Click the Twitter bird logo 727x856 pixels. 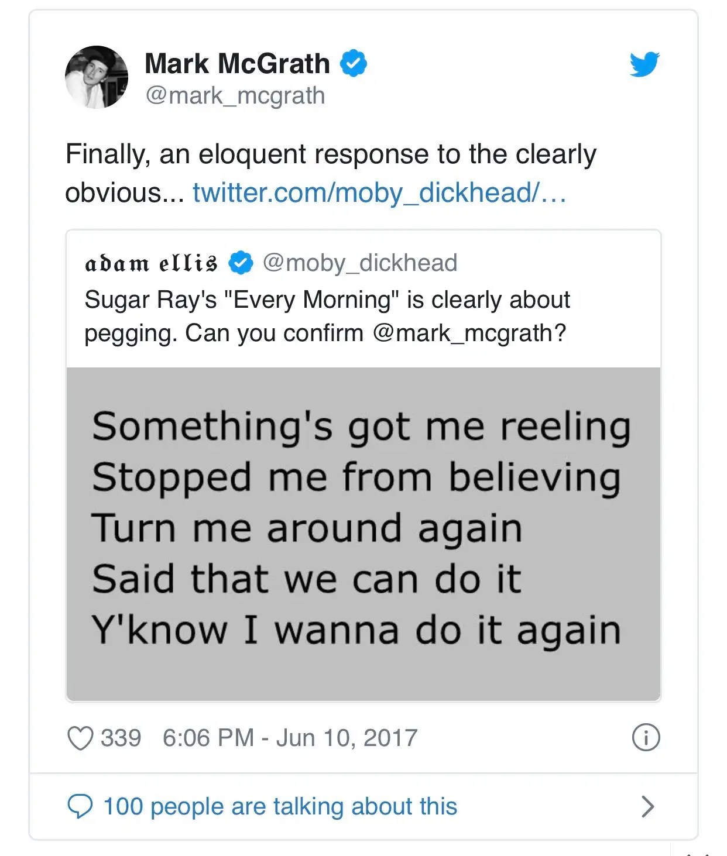tap(644, 64)
